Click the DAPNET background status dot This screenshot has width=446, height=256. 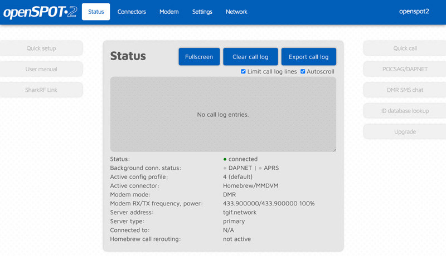point(225,168)
